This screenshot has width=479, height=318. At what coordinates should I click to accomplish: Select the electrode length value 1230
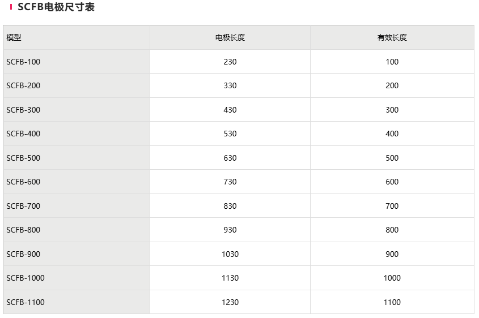pos(230,302)
